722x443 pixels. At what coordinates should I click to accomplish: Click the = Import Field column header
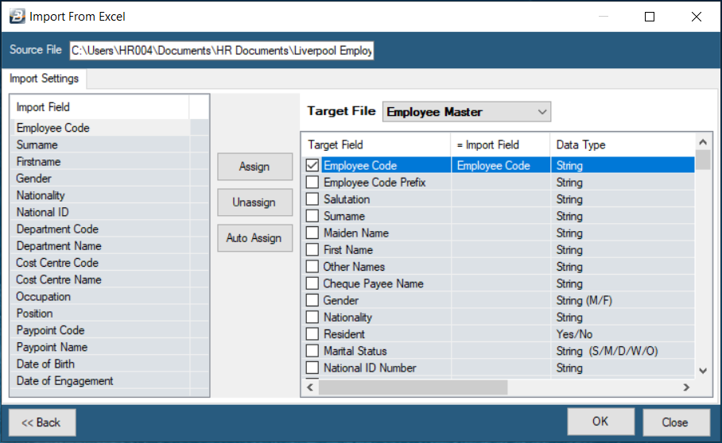(500, 144)
